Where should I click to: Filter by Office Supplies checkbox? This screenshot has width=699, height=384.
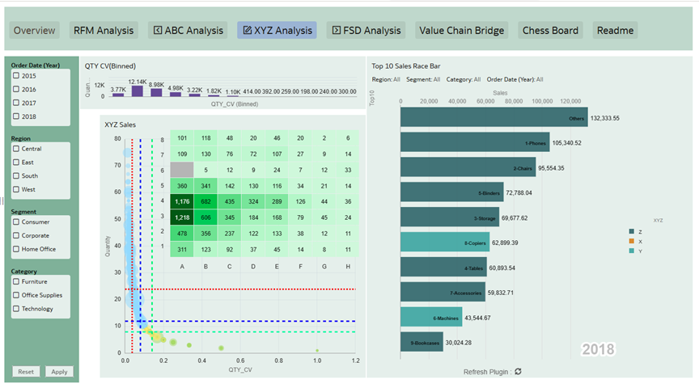point(16,295)
